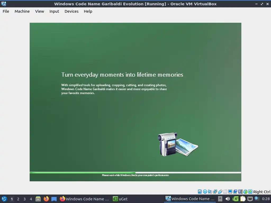Click the VirtualBox window title bar icon
The image size is (271, 203).
pos(4,4)
